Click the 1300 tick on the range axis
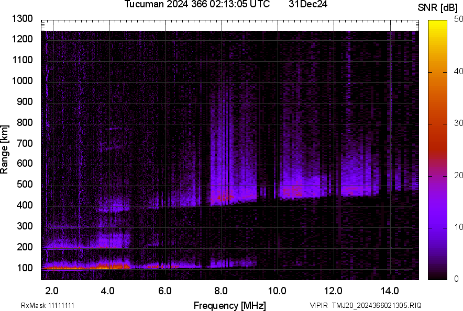This screenshot has height=311, width=463. [x=23, y=19]
